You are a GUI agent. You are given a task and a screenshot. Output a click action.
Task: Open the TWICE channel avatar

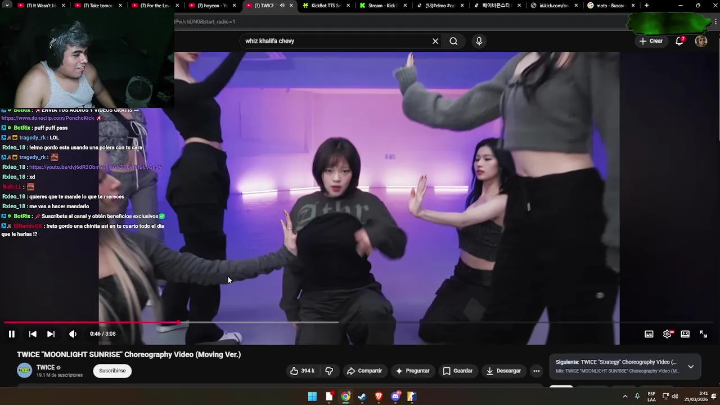click(24, 370)
